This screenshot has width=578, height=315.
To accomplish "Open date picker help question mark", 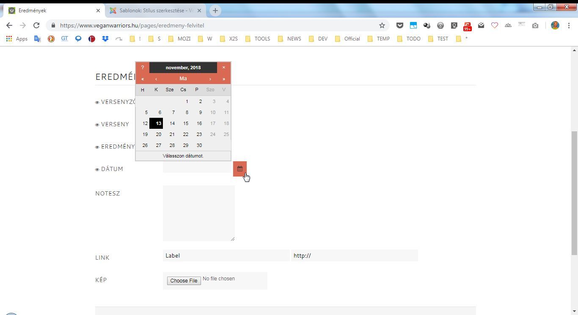I will point(143,68).
